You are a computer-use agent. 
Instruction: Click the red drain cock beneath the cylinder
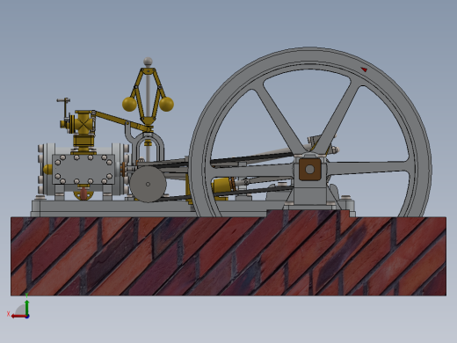(x=83, y=193)
